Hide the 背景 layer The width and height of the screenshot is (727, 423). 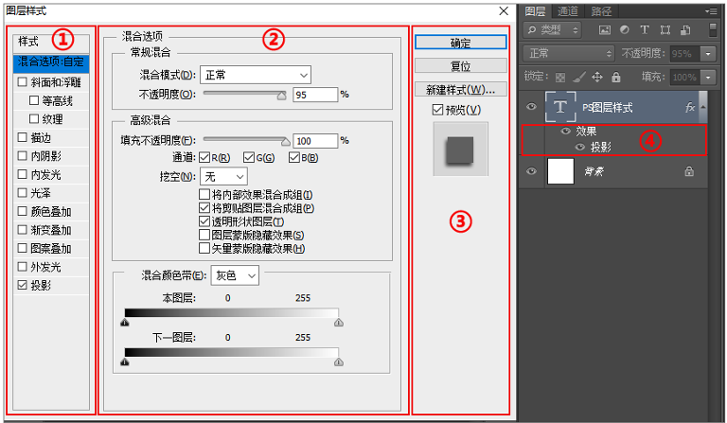click(x=531, y=171)
